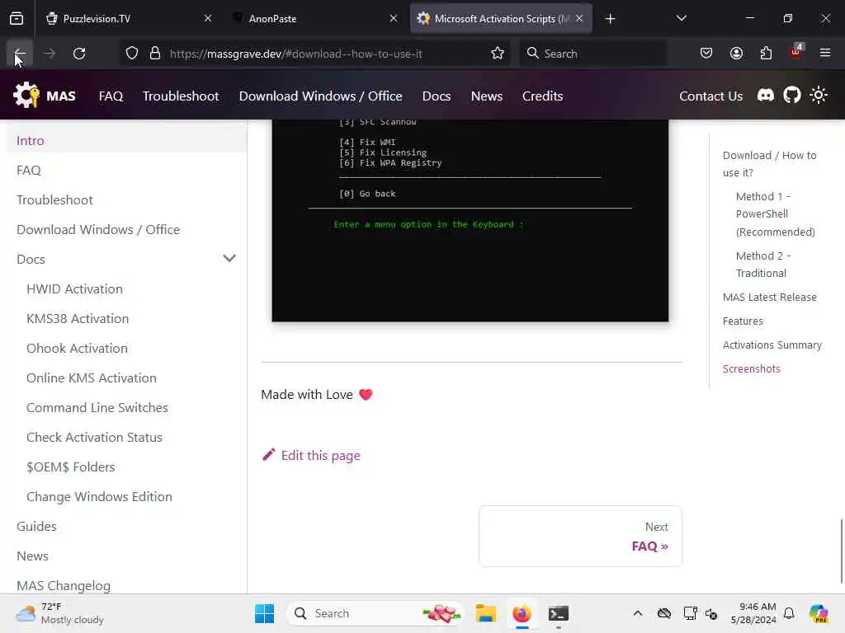The image size is (845, 633).
Task: Open Ohook Activation docs page
Action: 77,349
